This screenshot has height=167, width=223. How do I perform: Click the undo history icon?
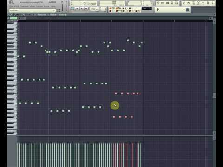click(x=184, y=3)
